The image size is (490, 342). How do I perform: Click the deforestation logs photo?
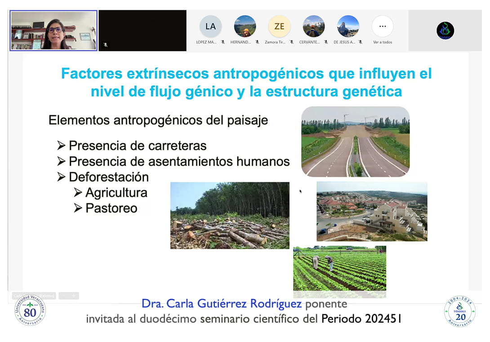pos(230,216)
